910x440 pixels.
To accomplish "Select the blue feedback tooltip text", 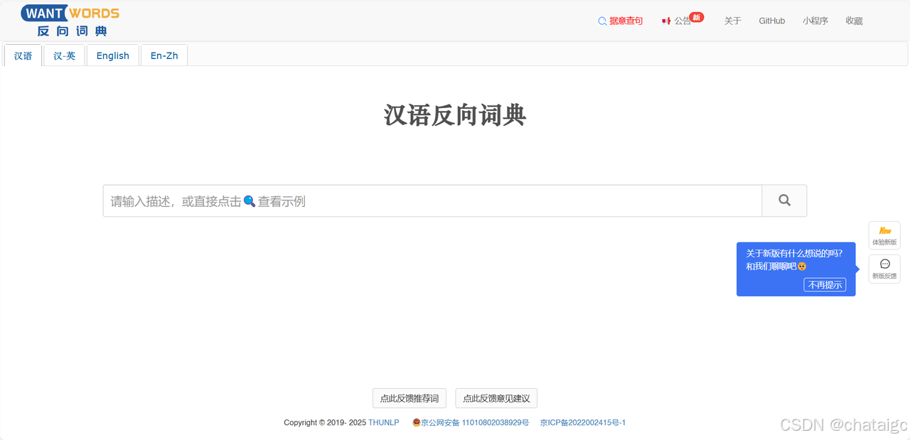I will 794,259.
